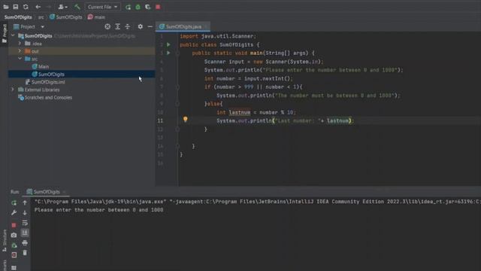Click the main method breadcrumb
Screen dimensions: 481x271
[96, 17]
